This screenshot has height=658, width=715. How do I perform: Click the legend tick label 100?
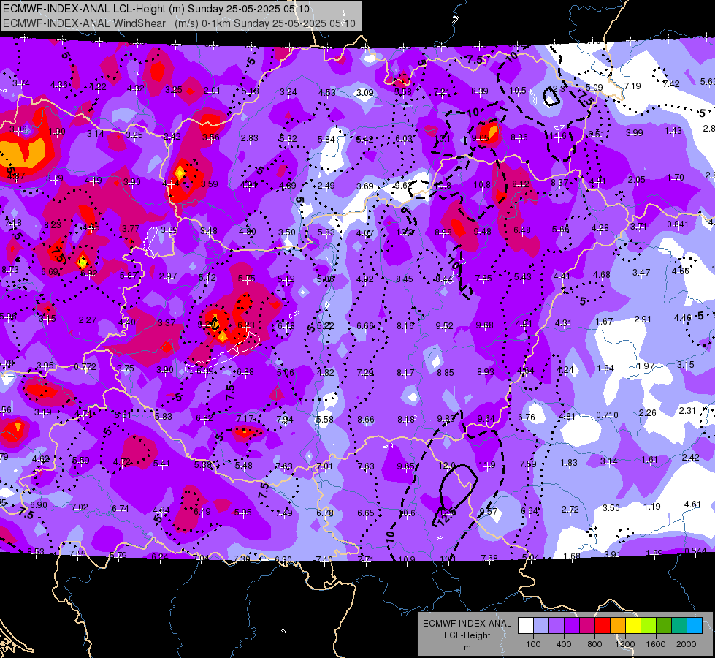(x=533, y=644)
